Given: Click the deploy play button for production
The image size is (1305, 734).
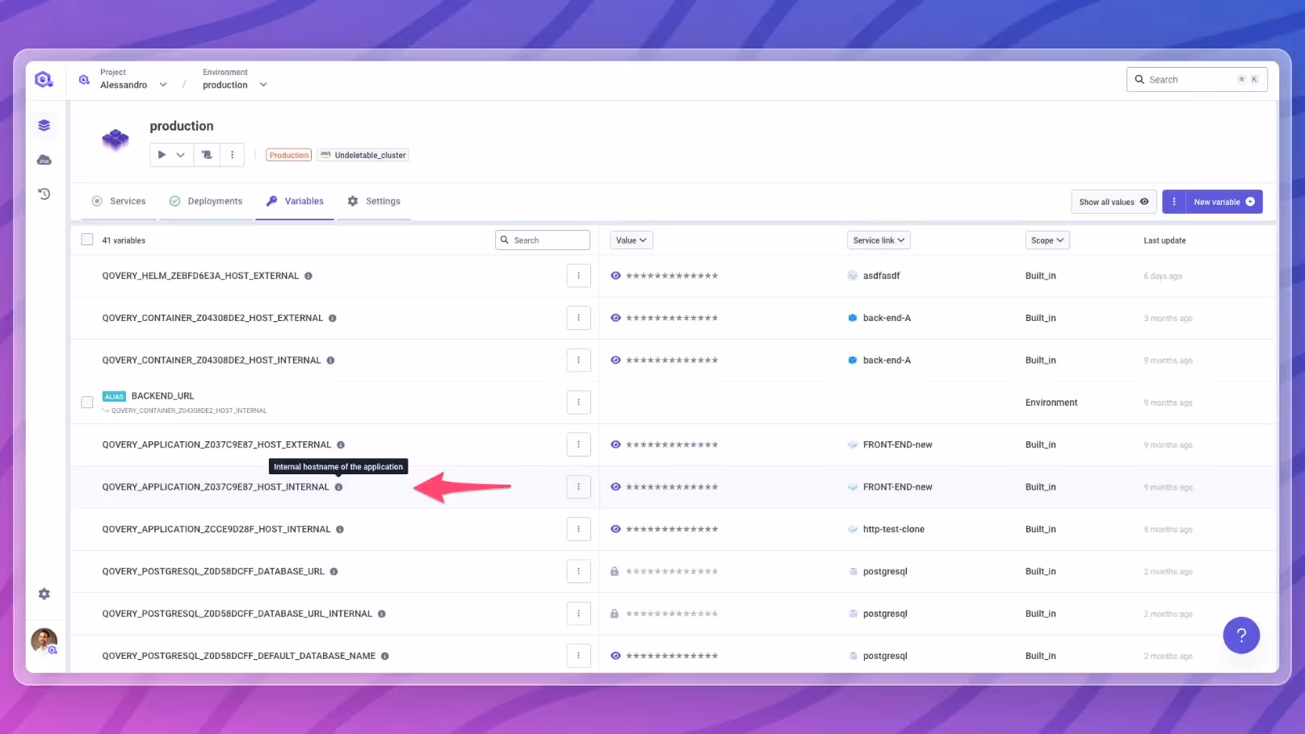Looking at the screenshot, I should (162, 155).
